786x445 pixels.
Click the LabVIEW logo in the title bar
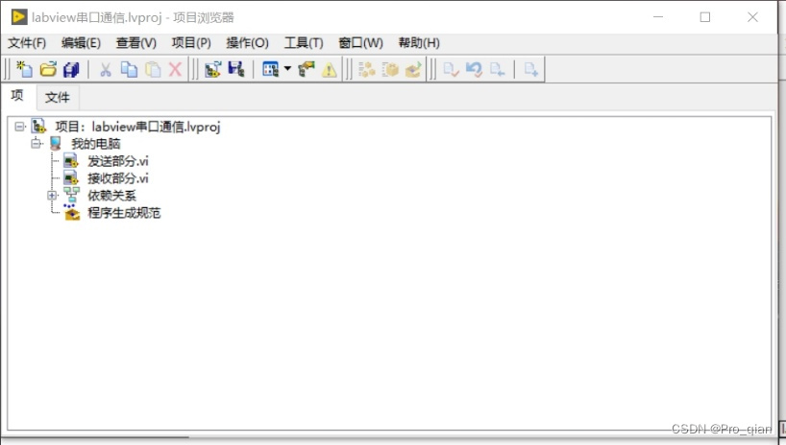tap(19, 17)
